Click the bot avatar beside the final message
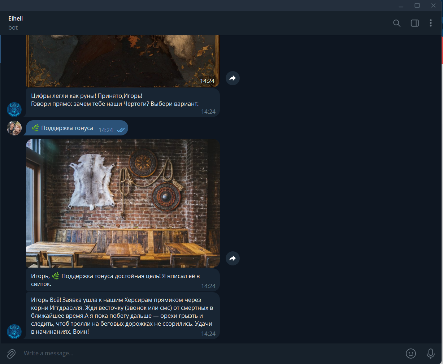This screenshot has height=364, width=443. pyautogui.click(x=14, y=331)
